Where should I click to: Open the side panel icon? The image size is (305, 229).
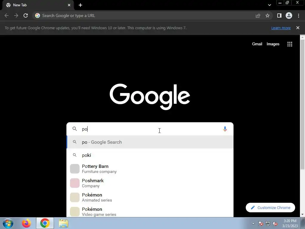279,16
